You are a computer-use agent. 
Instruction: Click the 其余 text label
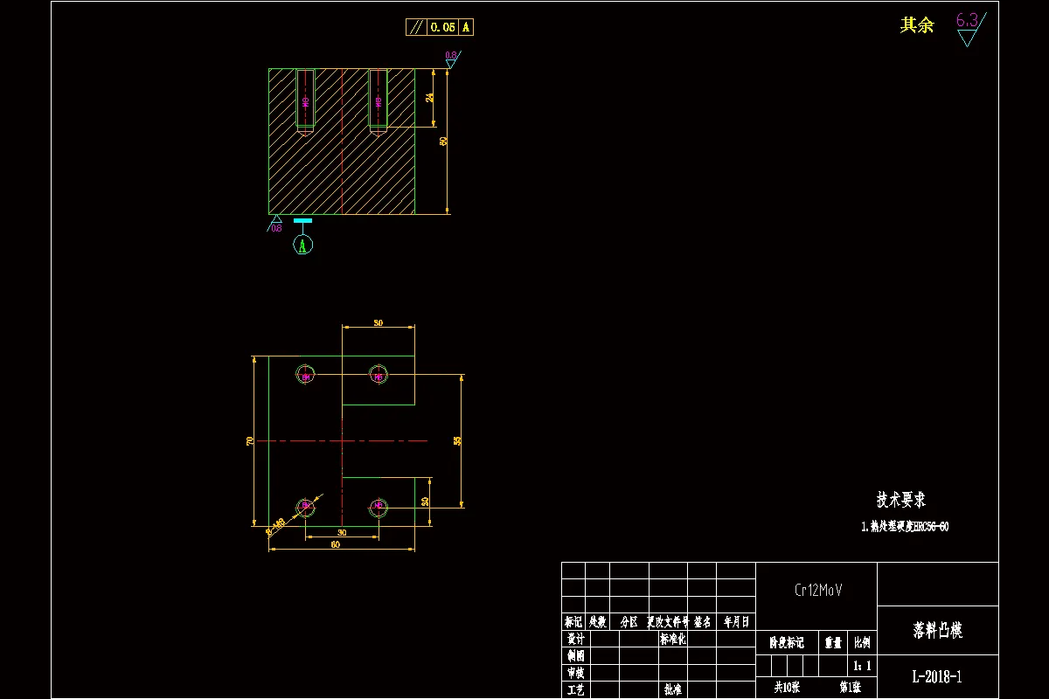coord(917,25)
